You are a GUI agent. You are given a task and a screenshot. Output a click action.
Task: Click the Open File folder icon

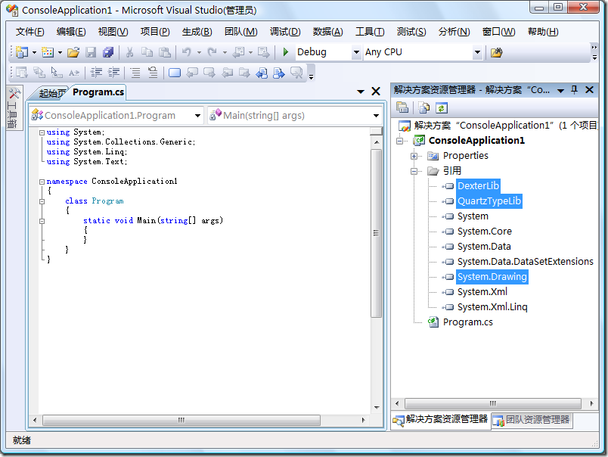pyautogui.click(x=73, y=52)
